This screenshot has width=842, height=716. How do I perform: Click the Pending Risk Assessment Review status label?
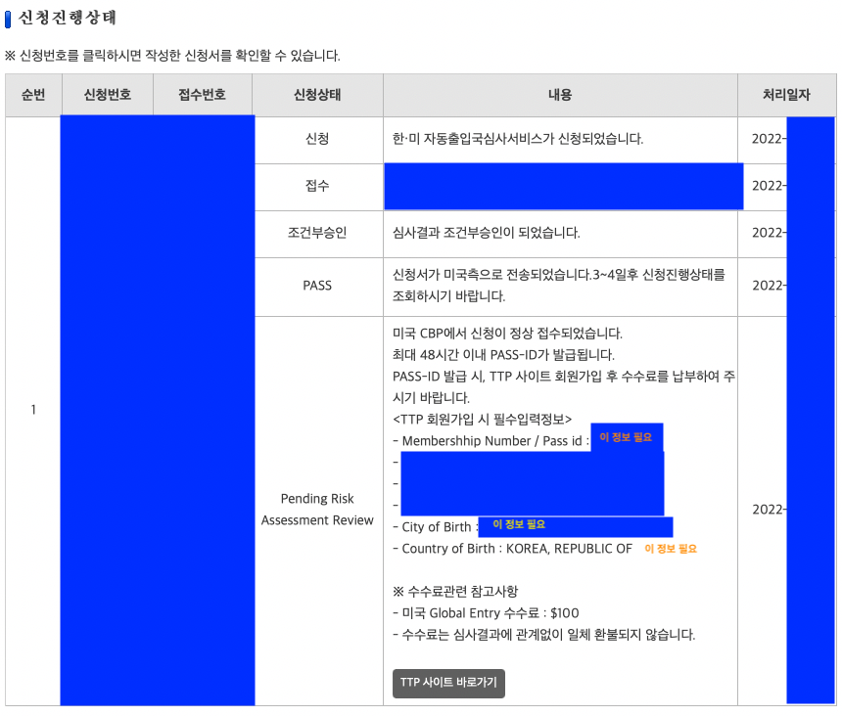coord(318,510)
